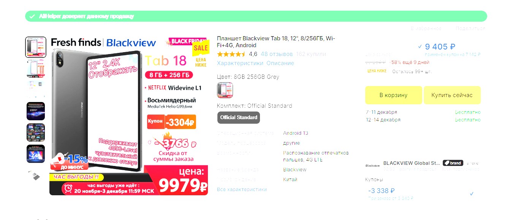This screenshot has height=220, width=526.
Task: Click the orange star rating icons
Action: click(231, 54)
